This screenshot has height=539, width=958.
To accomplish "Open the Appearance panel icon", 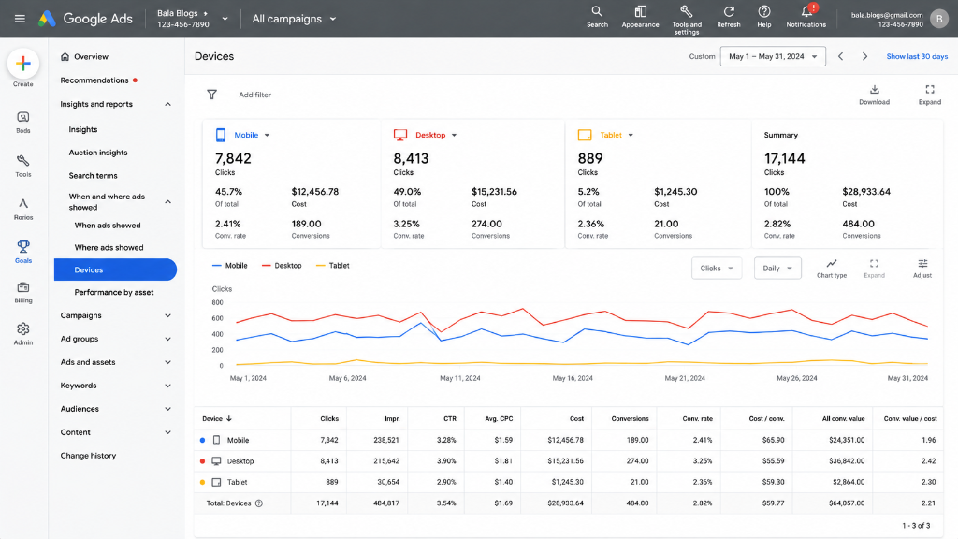I will (640, 17).
